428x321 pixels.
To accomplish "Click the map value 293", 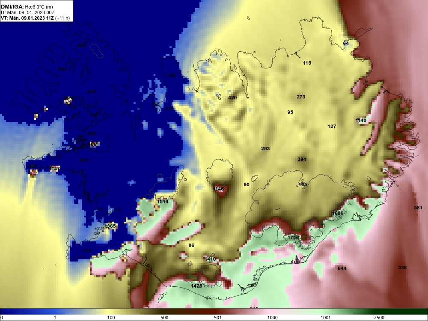I will coord(265,149).
